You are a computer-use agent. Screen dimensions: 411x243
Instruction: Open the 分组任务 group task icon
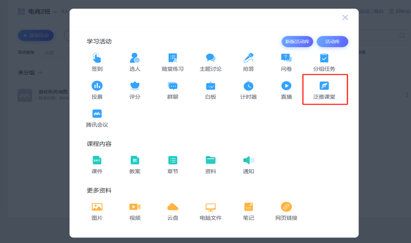click(324, 58)
